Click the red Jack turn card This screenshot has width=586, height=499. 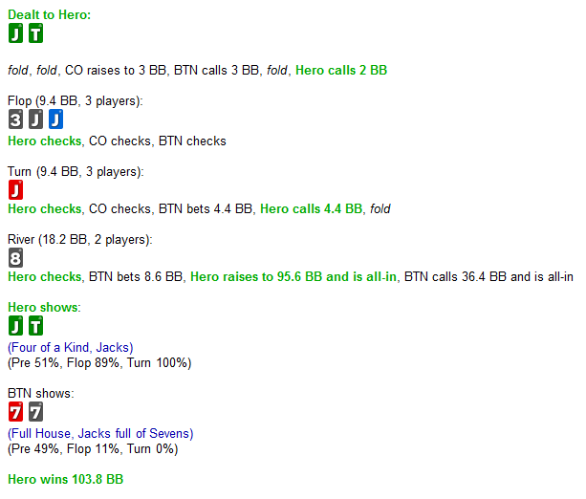pos(15,189)
